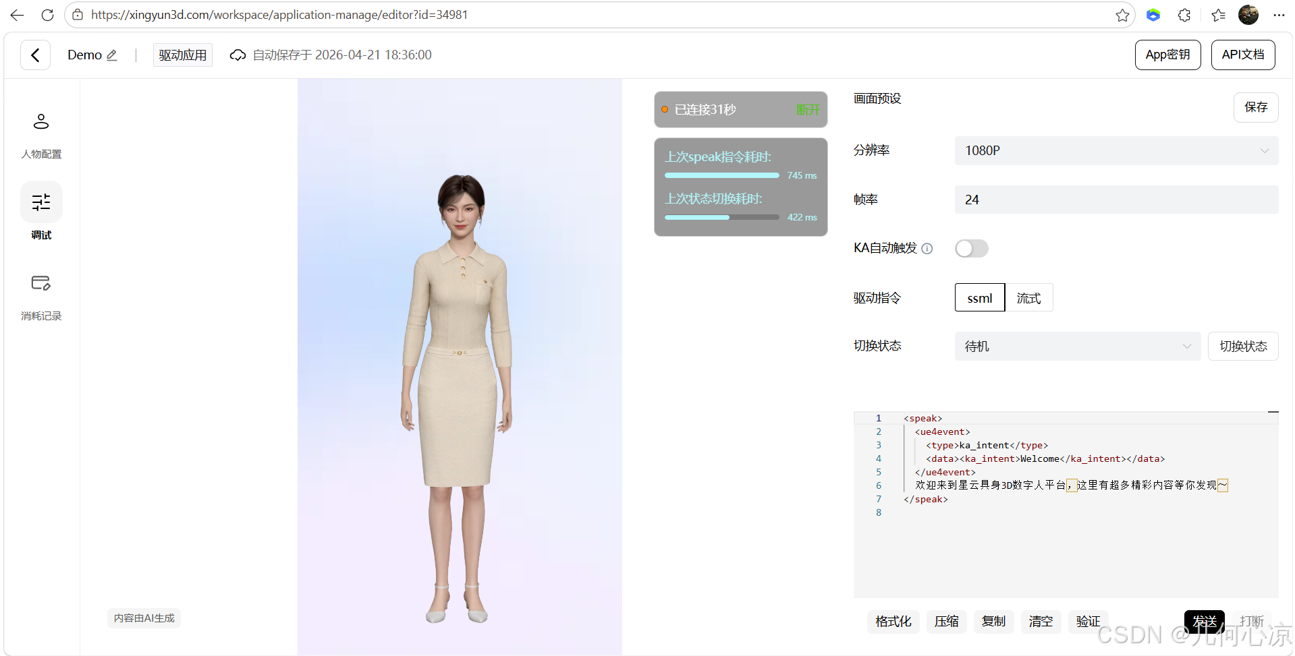Open browser settings ellipsis menu
The width and height of the screenshot is (1295, 656).
(1279, 15)
